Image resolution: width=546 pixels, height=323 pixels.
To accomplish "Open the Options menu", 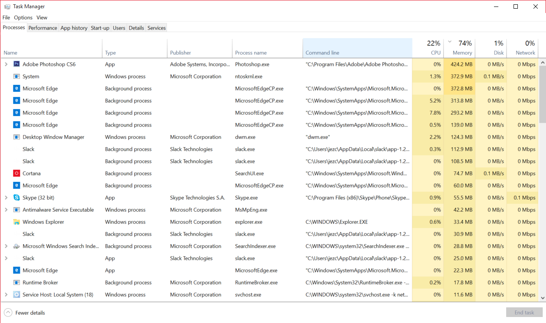I will (23, 18).
